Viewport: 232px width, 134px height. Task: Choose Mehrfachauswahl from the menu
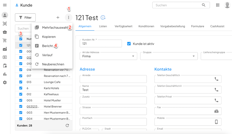pyautogui.click(x=52, y=28)
